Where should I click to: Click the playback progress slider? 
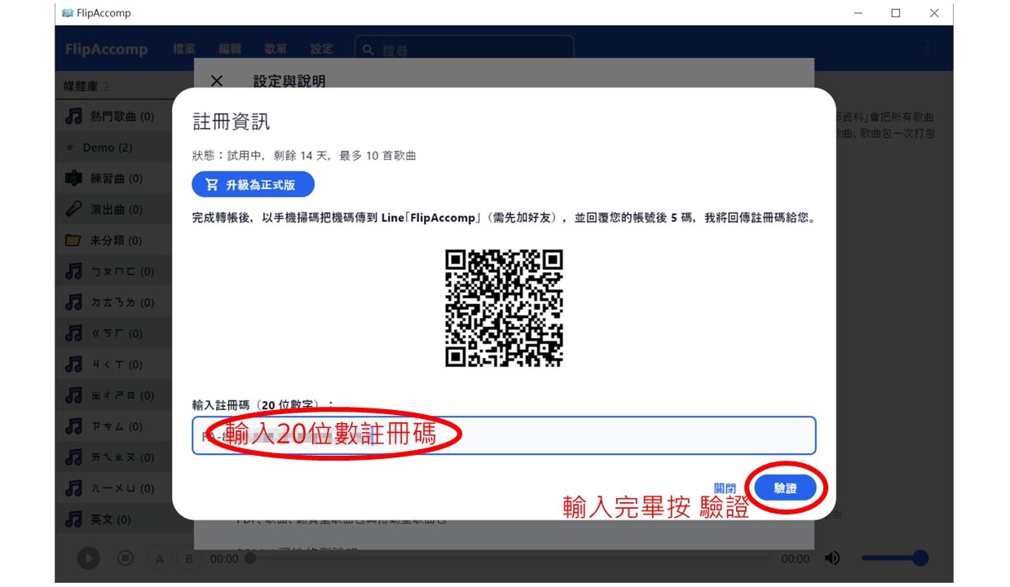(508, 558)
